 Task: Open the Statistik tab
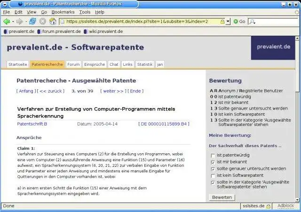pos(145,64)
